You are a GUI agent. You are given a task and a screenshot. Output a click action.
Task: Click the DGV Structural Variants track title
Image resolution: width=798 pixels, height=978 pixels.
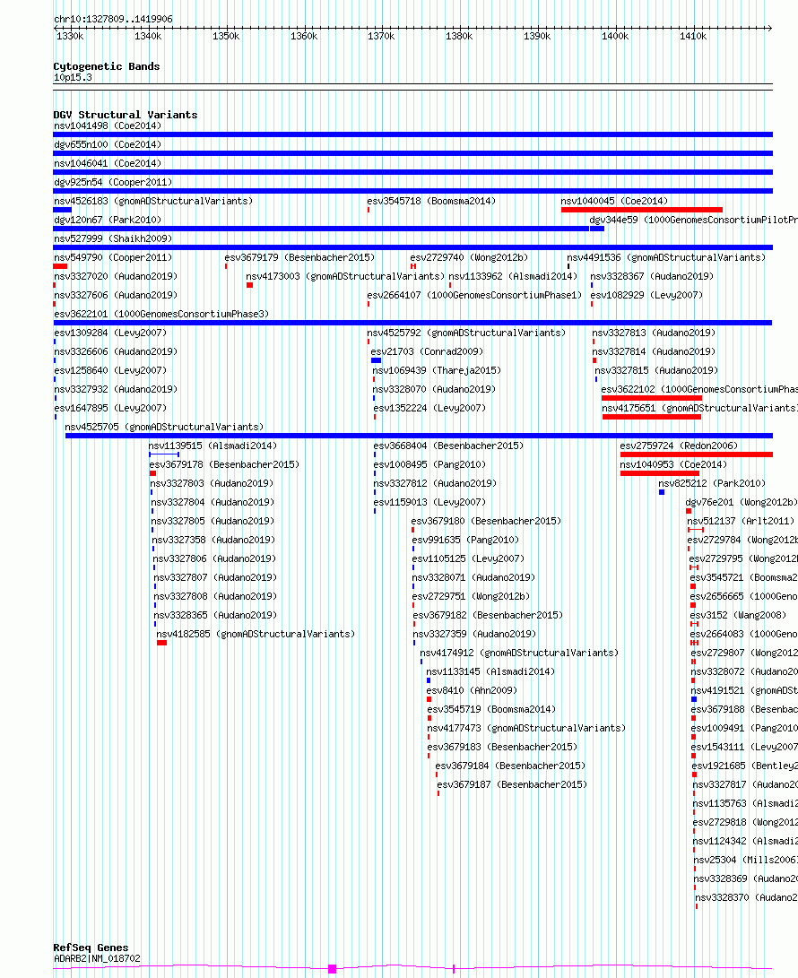[126, 115]
